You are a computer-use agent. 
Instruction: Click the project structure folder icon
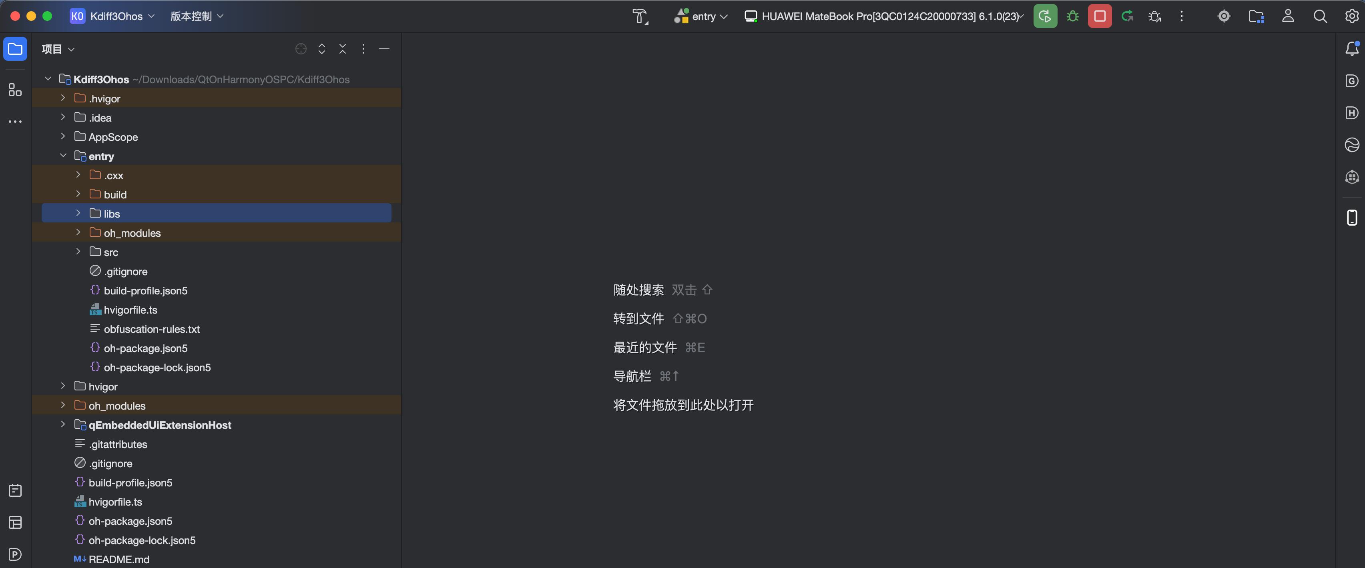coord(1256,16)
